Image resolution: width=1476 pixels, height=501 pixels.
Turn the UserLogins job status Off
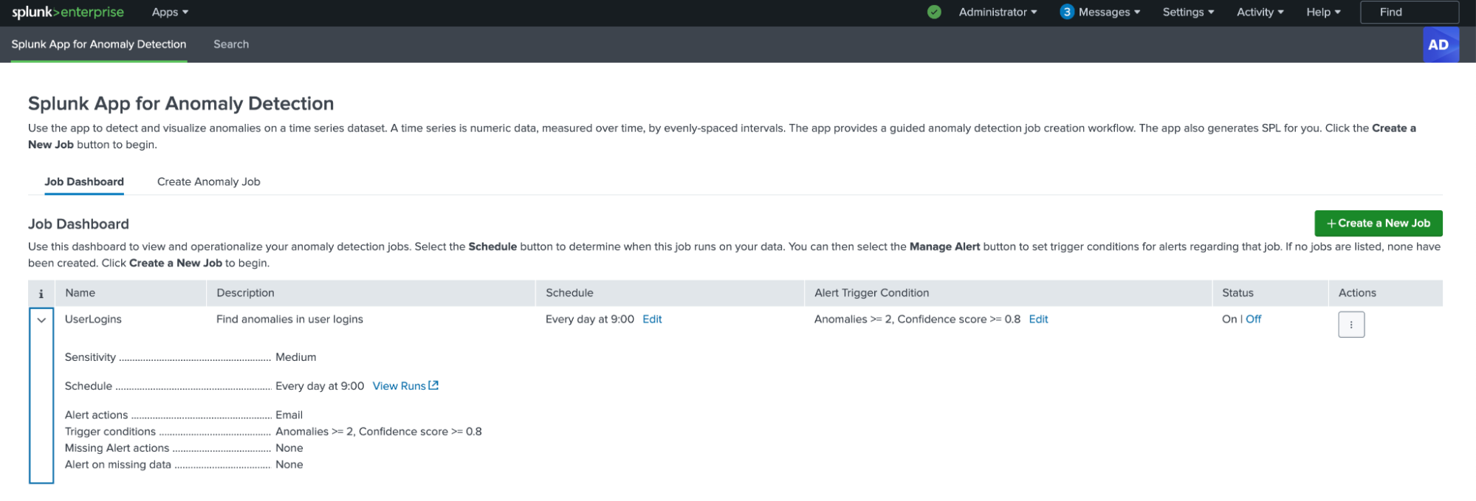[x=1254, y=319]
